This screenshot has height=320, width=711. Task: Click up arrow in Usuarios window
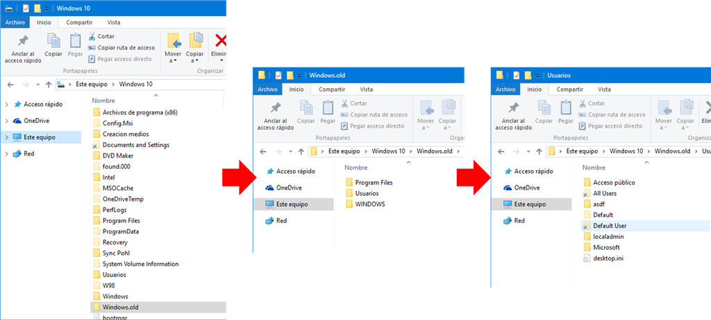[x=539, y=151]
